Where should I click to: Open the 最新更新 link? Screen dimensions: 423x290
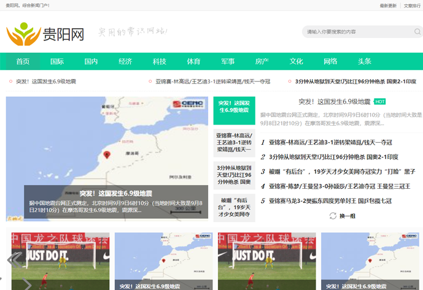(388, 6)
